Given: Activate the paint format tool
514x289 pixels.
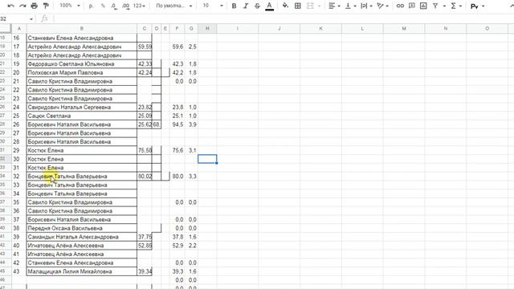Looking at the screenshot, I should pos(46,6).
